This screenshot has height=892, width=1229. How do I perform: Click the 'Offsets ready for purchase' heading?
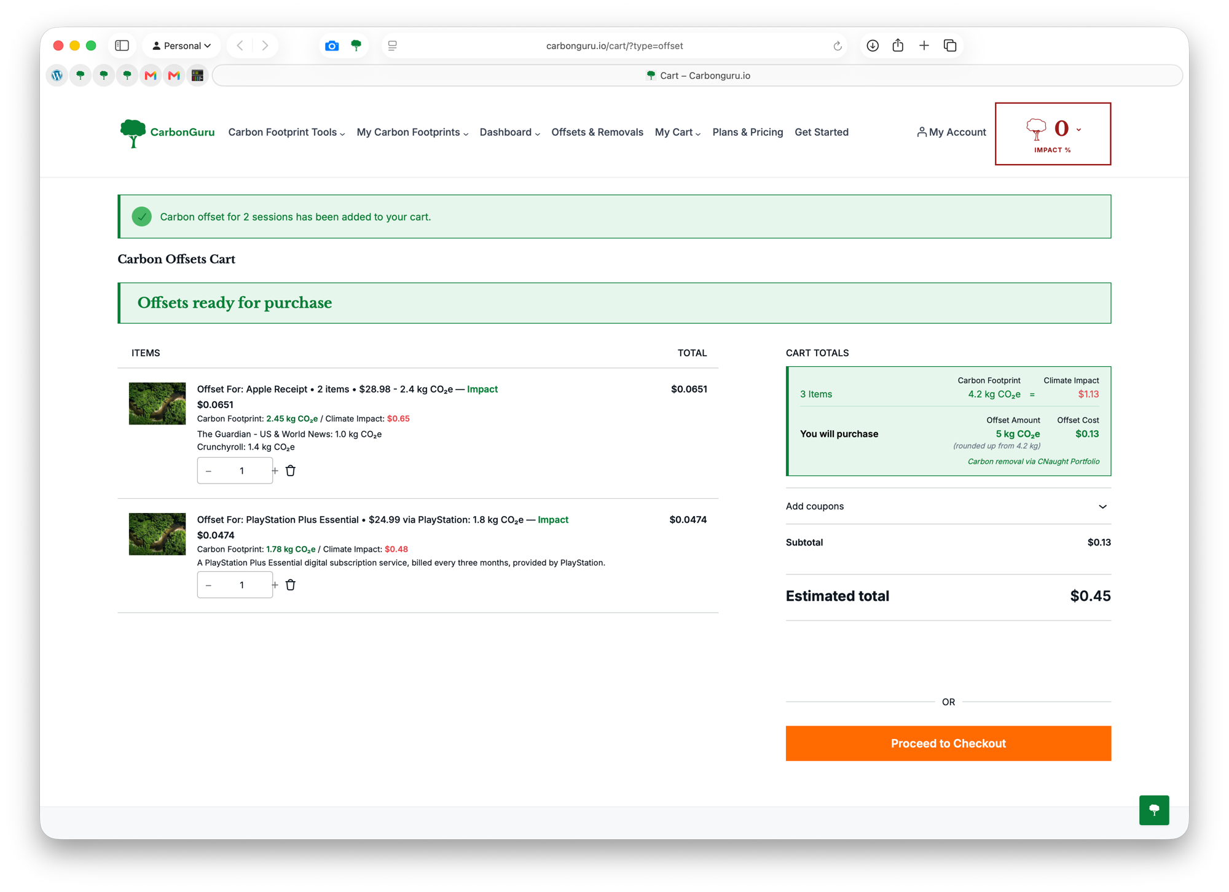coord(235,303)
